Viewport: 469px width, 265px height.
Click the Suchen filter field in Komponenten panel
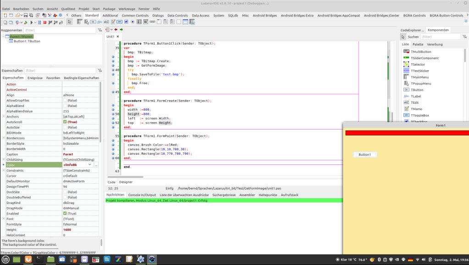(440, 37)
